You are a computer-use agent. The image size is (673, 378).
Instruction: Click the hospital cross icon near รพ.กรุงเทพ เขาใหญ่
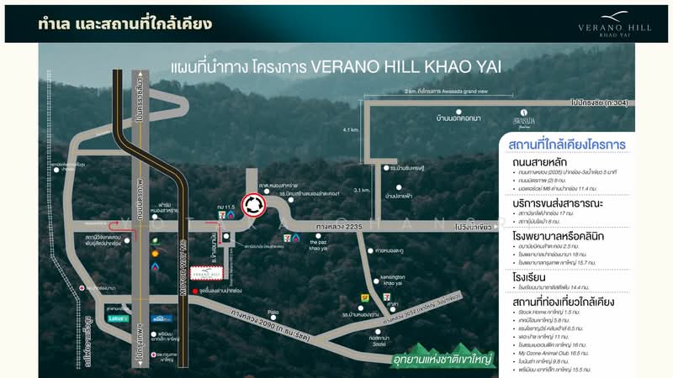click(154, 354)
